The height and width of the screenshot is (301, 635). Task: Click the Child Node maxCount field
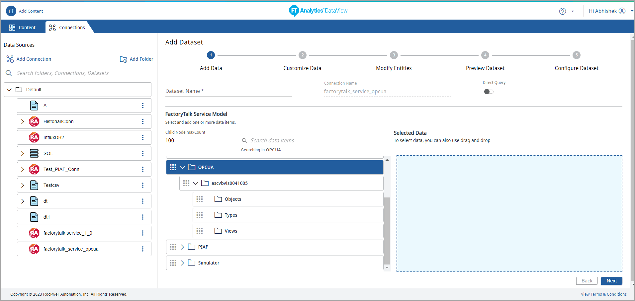coord(201,140)
